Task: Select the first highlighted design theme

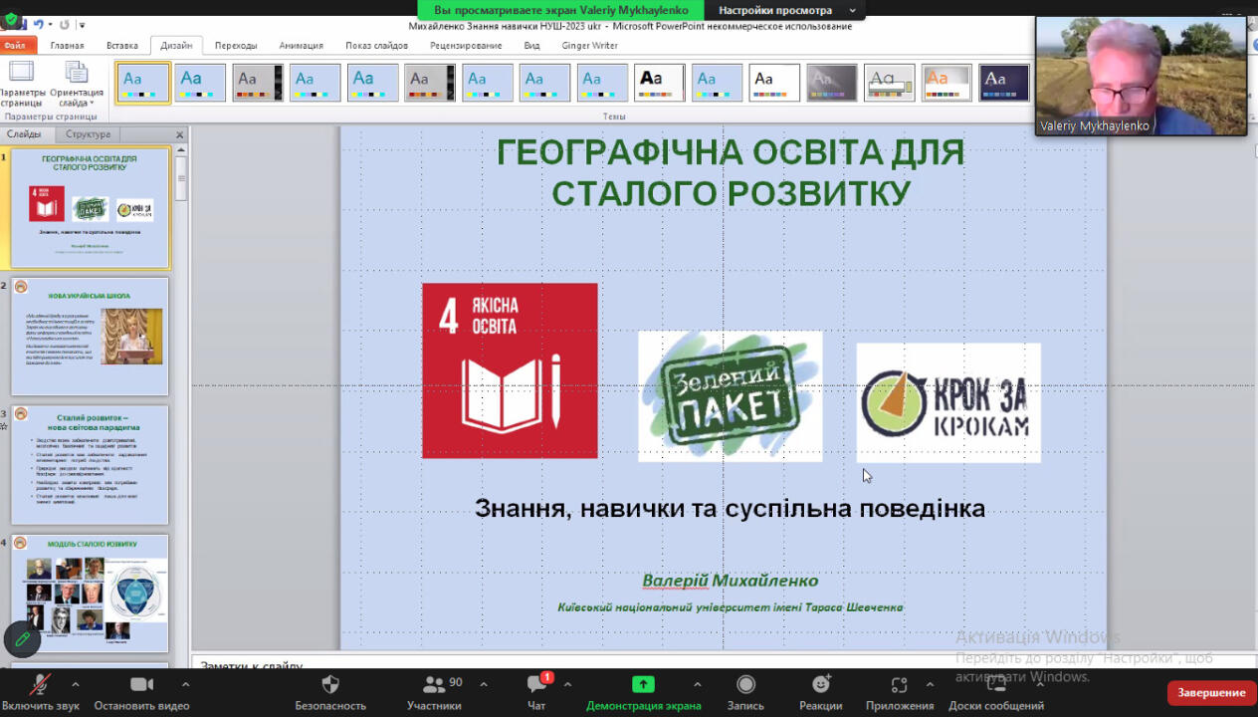Action: (143, 83)
